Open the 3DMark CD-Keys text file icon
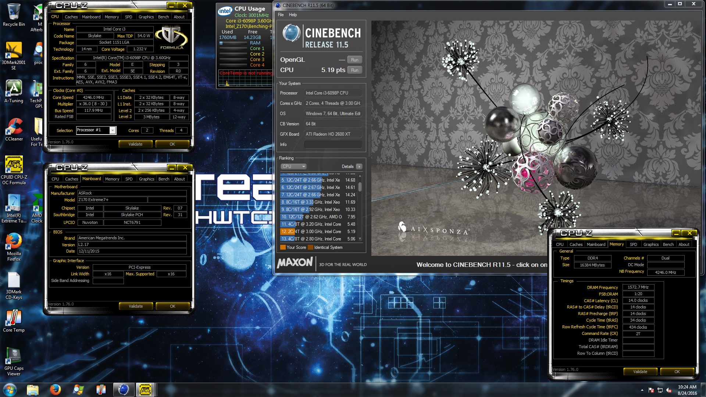The height and width of the screenshot is (397, 706). [14, 286]
